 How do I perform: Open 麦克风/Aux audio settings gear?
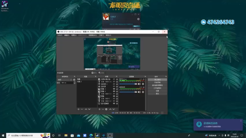143,84
